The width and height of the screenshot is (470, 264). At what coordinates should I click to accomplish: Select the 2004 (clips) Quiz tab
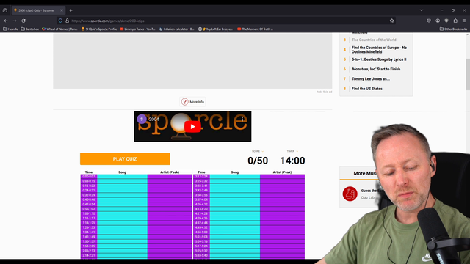coord(38,10)
